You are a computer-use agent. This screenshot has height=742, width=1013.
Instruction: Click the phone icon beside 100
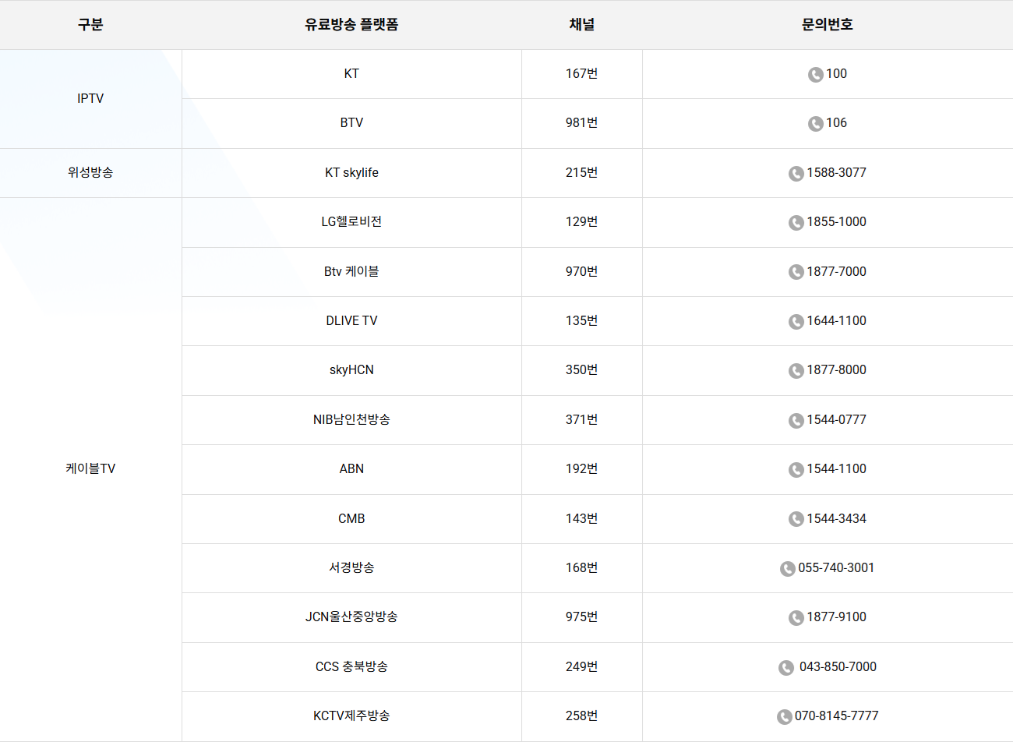816,75
